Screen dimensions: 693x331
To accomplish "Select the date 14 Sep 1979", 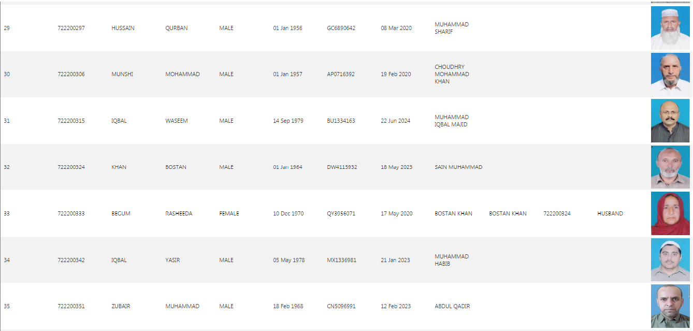I will click(x=288, y=121).
